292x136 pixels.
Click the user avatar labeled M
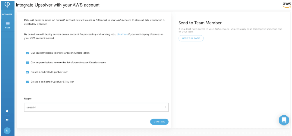(x=7, y=131)
